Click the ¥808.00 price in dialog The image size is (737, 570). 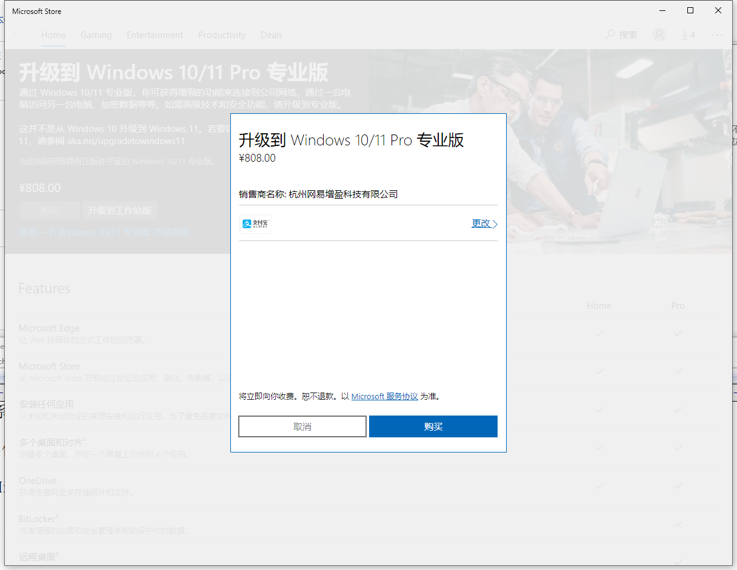pos(257,158)
